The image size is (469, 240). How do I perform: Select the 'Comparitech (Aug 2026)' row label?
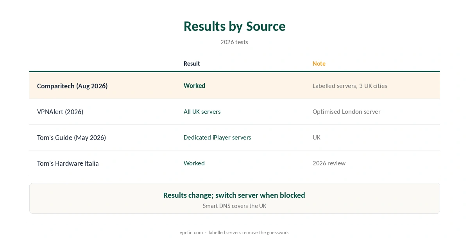click(x=72, y=86)
